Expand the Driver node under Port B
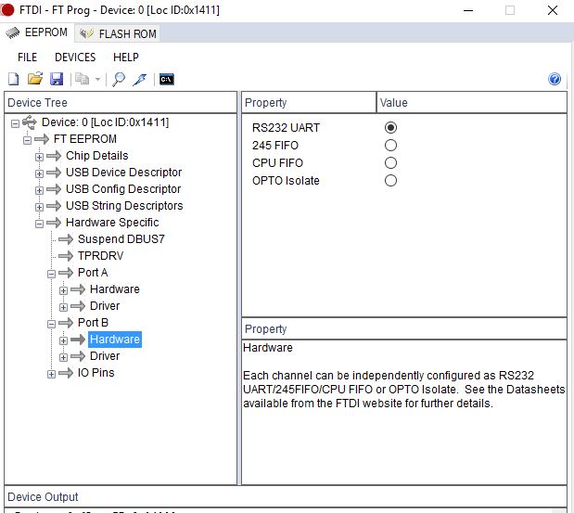The width and height of the screenshot is (574, 513). click(63, 357)
